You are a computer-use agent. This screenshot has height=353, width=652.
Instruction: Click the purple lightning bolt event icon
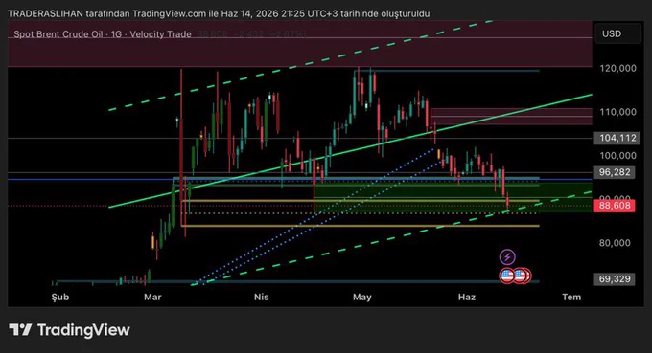[507, 257]
